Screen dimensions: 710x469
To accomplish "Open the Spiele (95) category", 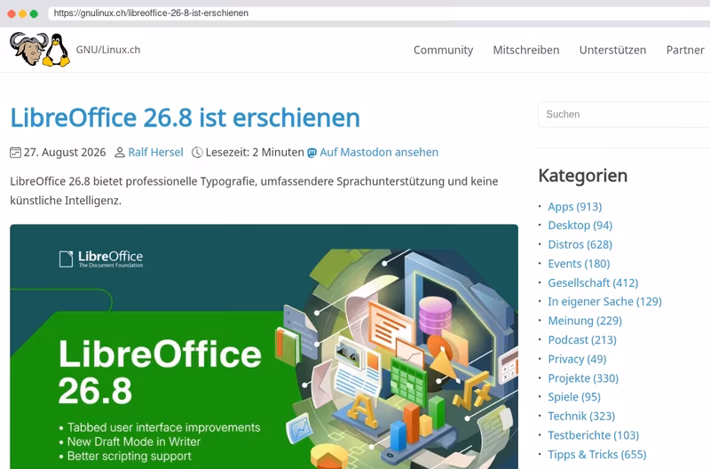I will click(574, 397).
